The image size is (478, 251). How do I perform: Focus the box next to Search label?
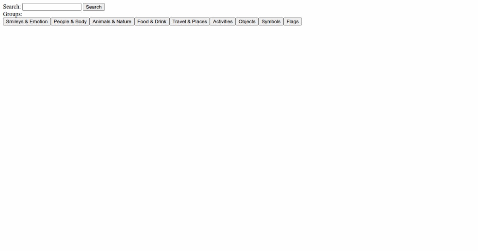tap(52, 7)
